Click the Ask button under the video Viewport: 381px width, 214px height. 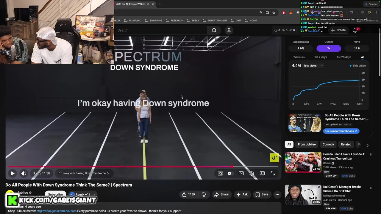coord(242,194)
